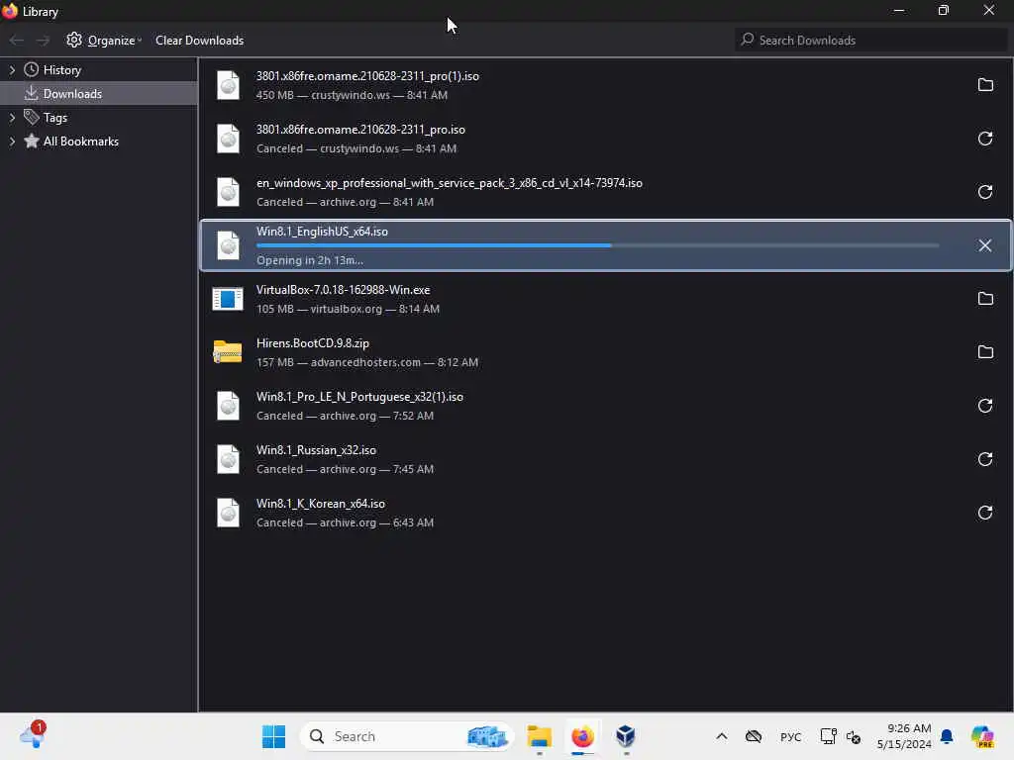Click the VirtualBox exe file icon
1014x760 pixels.
click(x=228, y=299)
